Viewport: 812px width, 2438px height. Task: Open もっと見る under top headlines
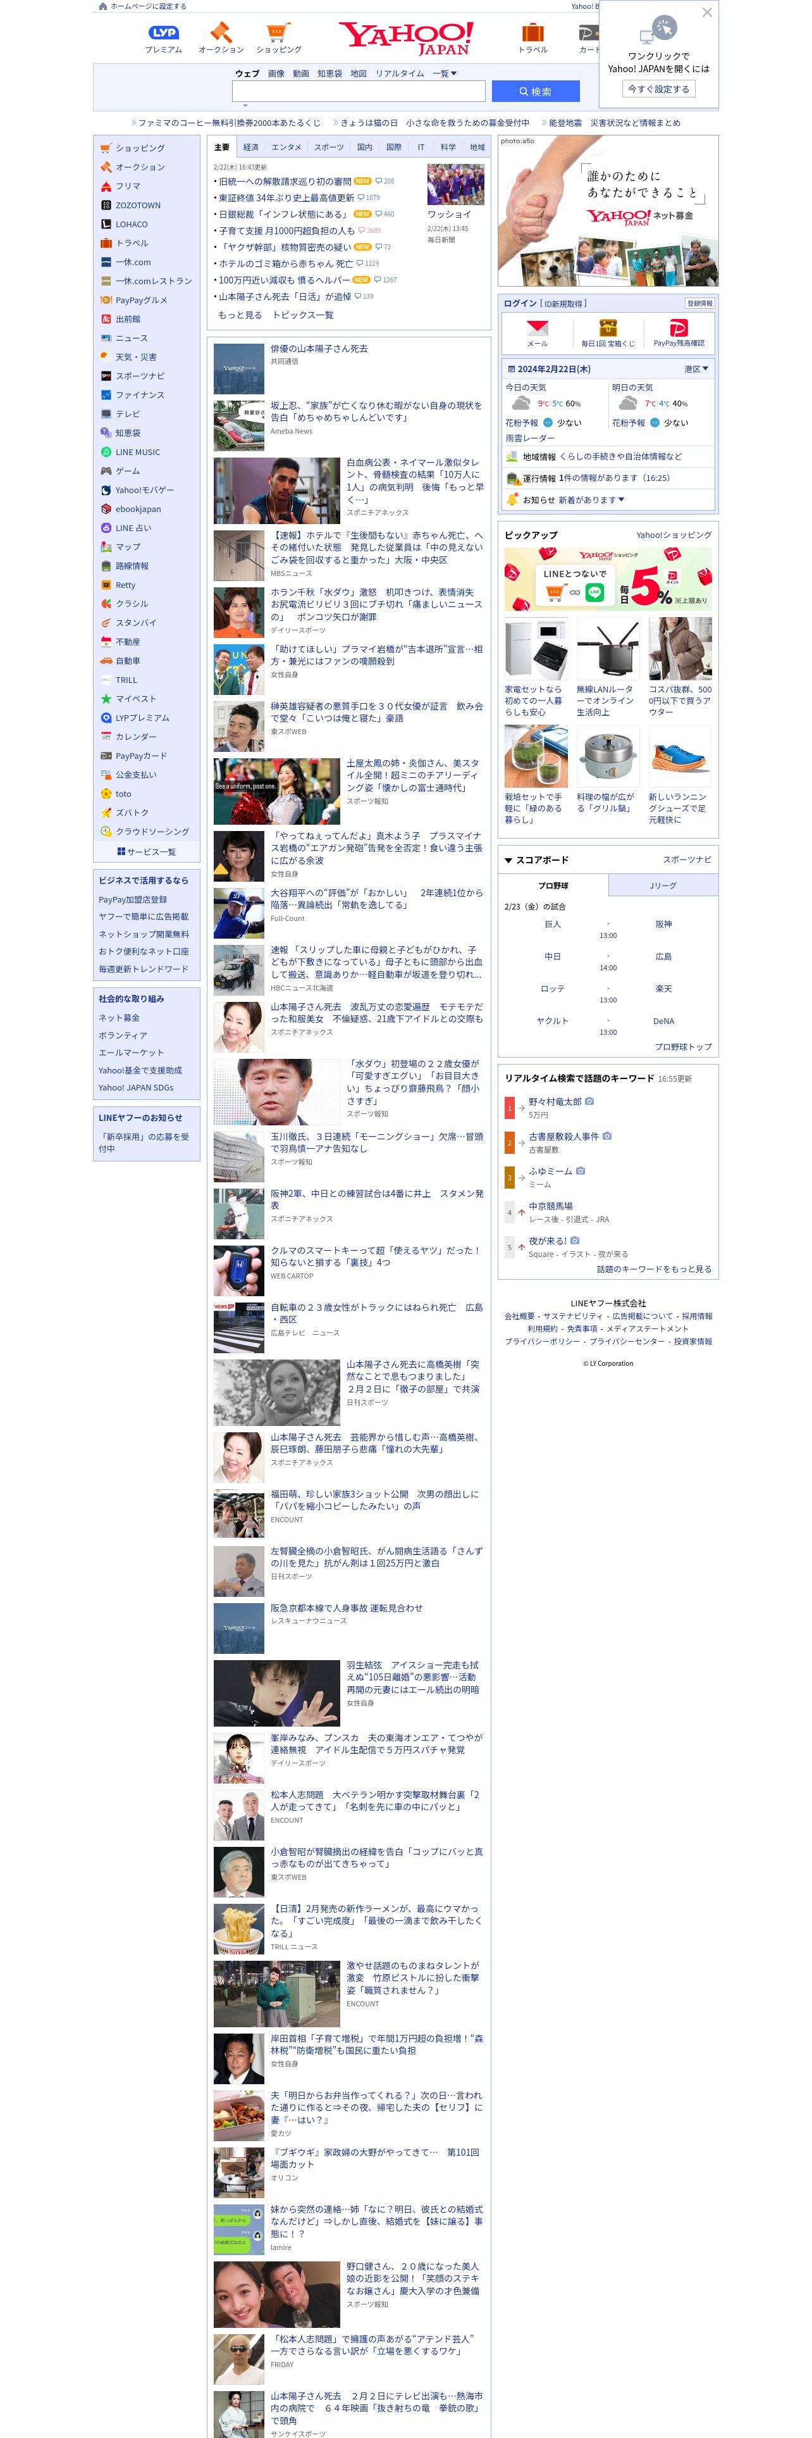coord(240,315)
